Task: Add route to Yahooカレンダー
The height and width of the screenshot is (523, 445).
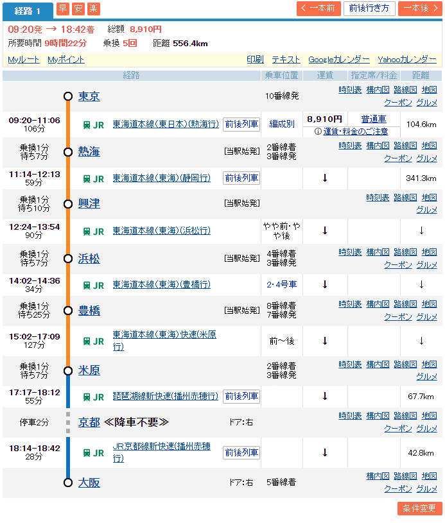Action: [x=407, y=60]
